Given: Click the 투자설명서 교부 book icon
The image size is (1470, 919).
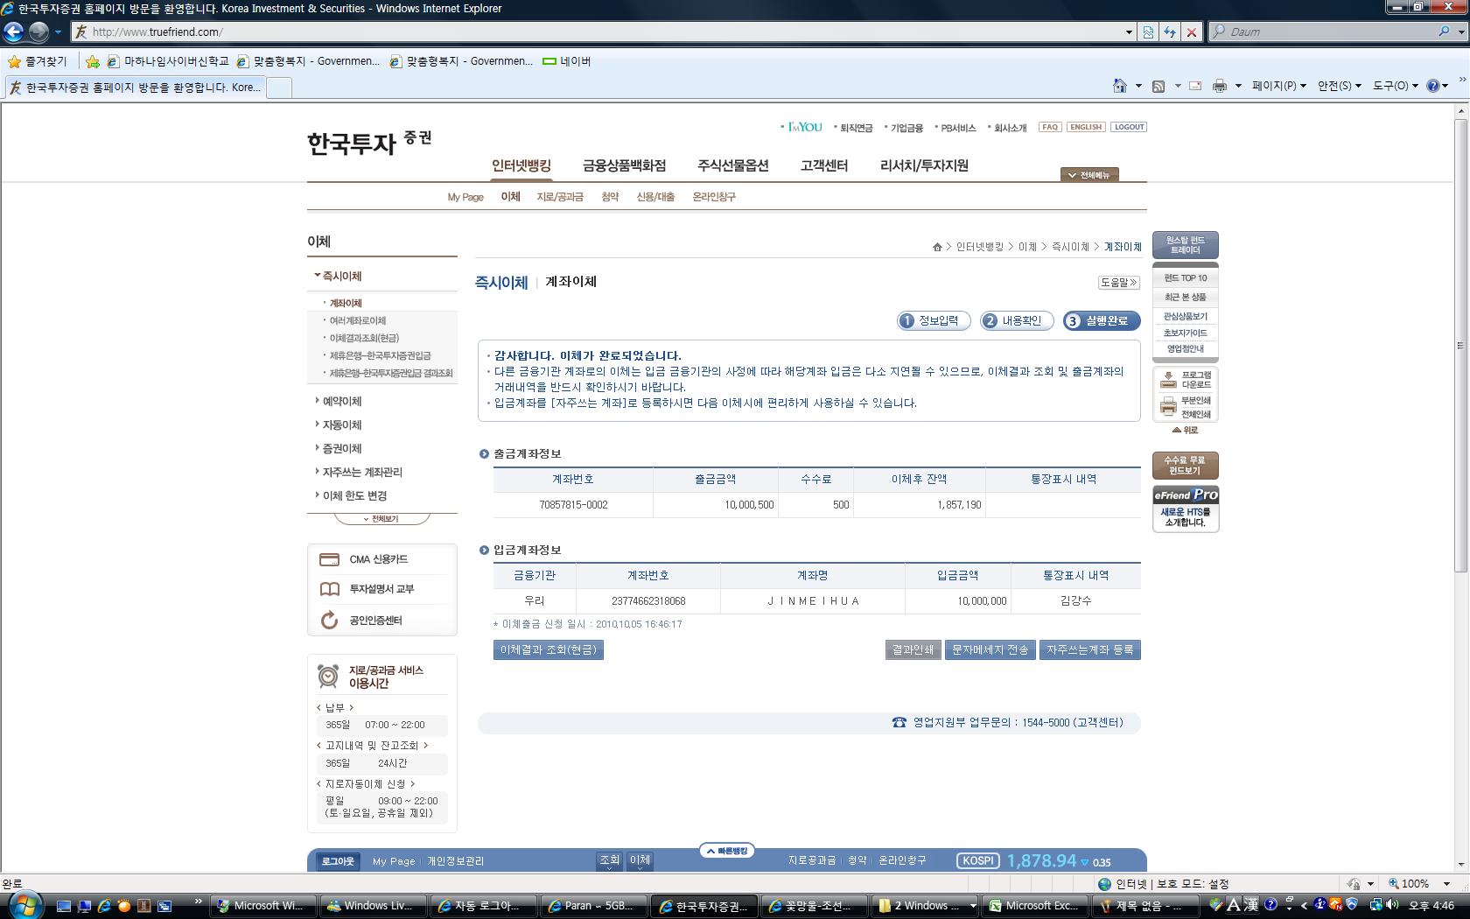Looking at the screenshot, I should tap(330, 589).
